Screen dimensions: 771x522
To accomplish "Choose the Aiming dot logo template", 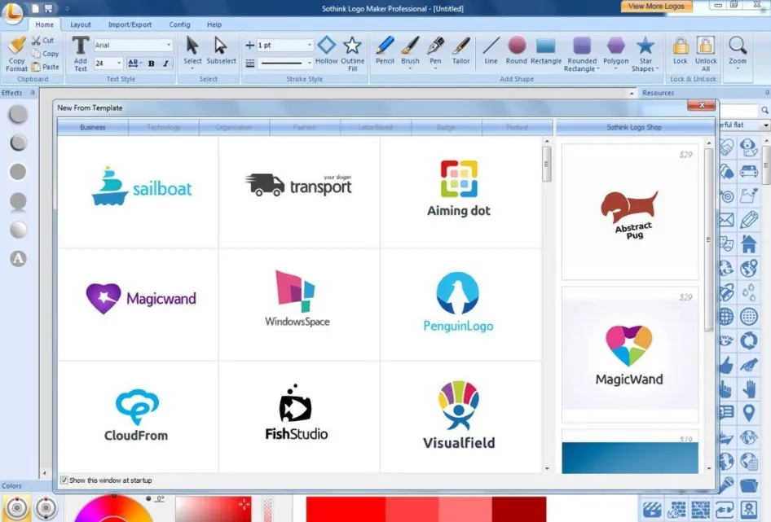I will (x=460, y=192).
